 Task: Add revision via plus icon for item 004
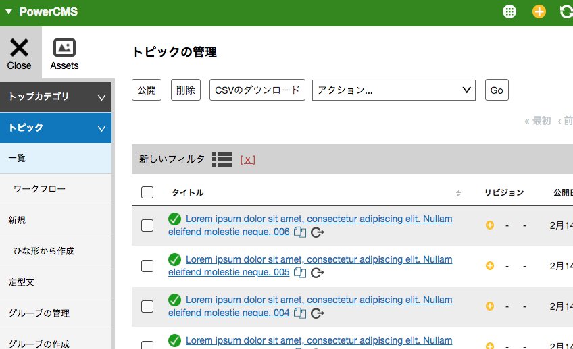tap(490, 306)
